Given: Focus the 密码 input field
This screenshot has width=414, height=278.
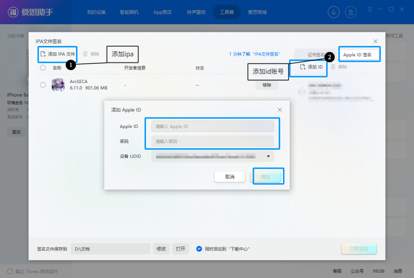Looking at the screenshot, I should 213,141.
